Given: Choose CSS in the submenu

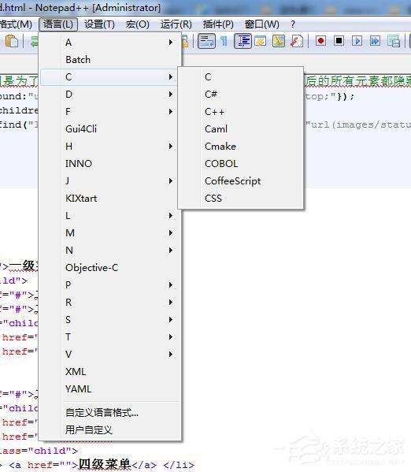Looking at the screenshot, I should pos(241,199).
